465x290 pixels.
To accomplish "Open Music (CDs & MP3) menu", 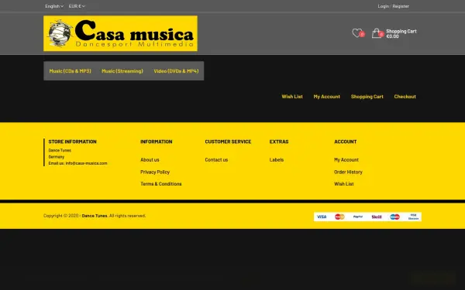I will click(70, 71).
